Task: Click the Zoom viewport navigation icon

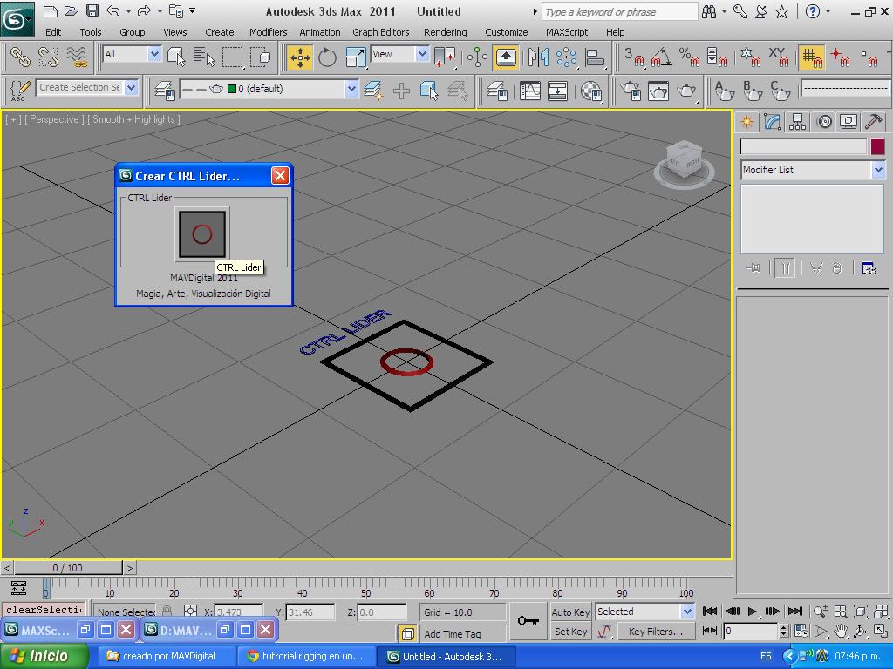Action: pyautogui.click(x=820, y=612)
